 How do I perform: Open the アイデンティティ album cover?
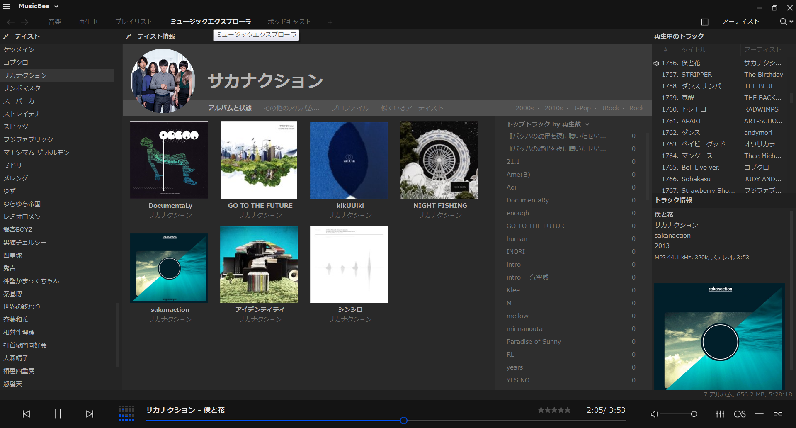[259, 265]
